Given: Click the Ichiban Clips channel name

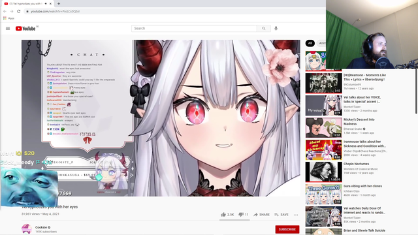Looking at the screenshot, I should point(351,191).
